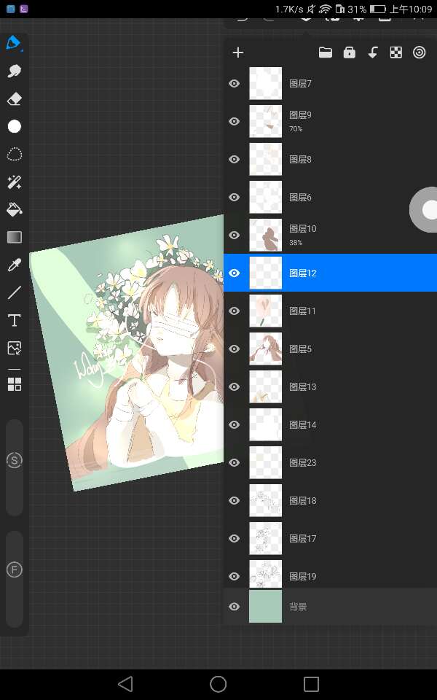The width and height of the screenshot is (437, 700).
Task: Toggle visibility of 图层18
Action: [234, 501]
